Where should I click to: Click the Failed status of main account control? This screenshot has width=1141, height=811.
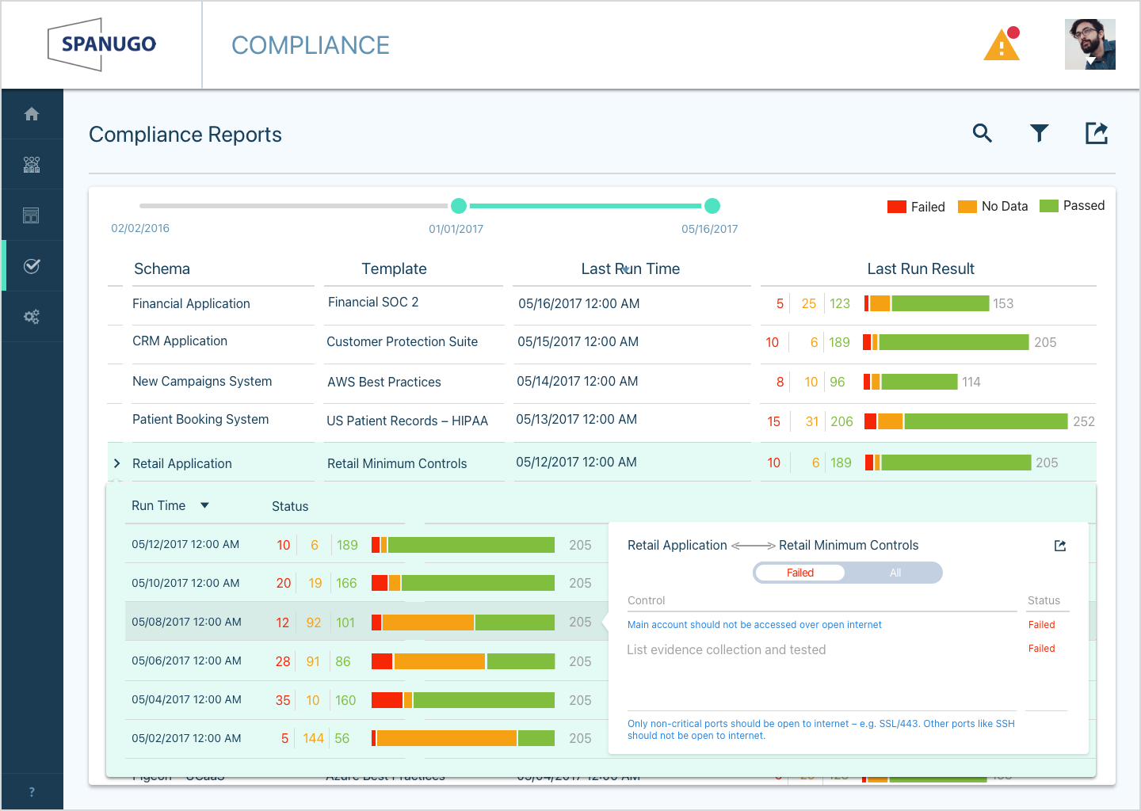1042,625
